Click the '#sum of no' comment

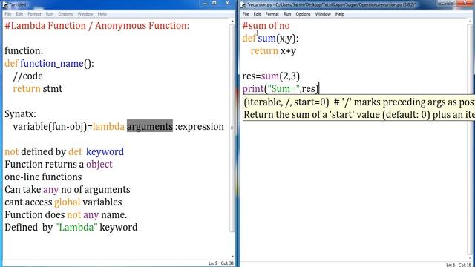tap(266, 25)
